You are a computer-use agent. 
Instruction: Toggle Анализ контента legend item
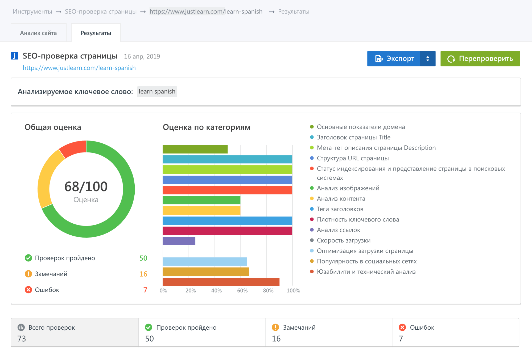(x=338, y=199)
